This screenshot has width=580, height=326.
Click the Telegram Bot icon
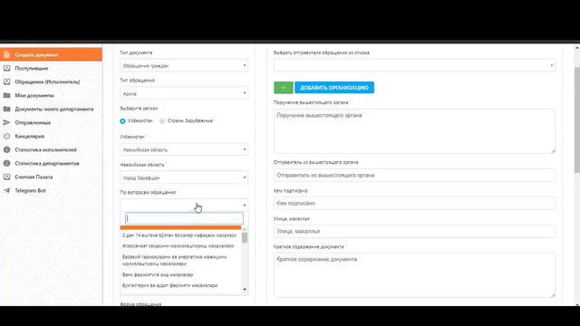click(6, 190)
